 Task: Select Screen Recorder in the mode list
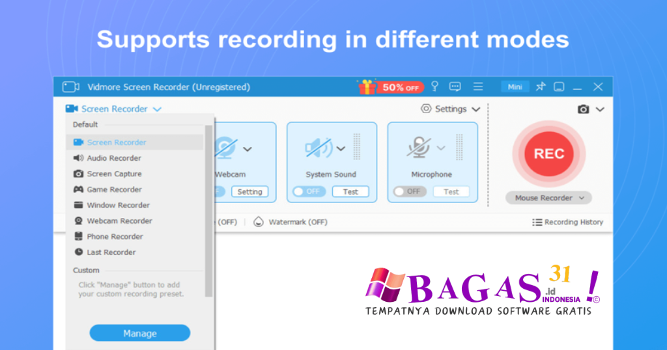click(x=135, y=142)
